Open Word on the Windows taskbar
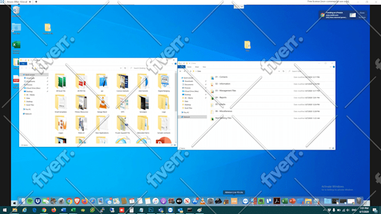 coord(63,210)
